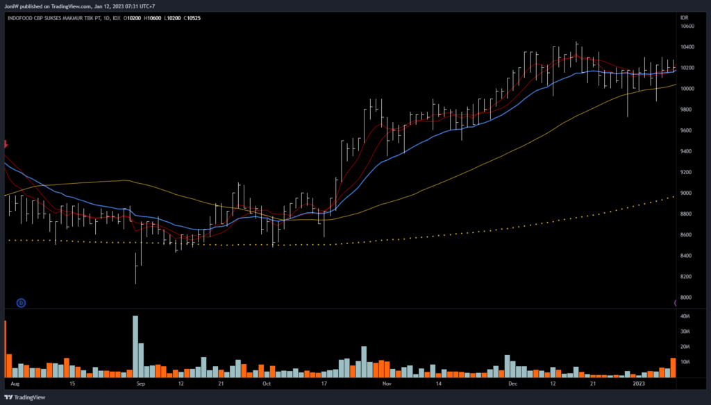Click the red arrow marker at left edge

pyautogui.click(x=6, y=144)
